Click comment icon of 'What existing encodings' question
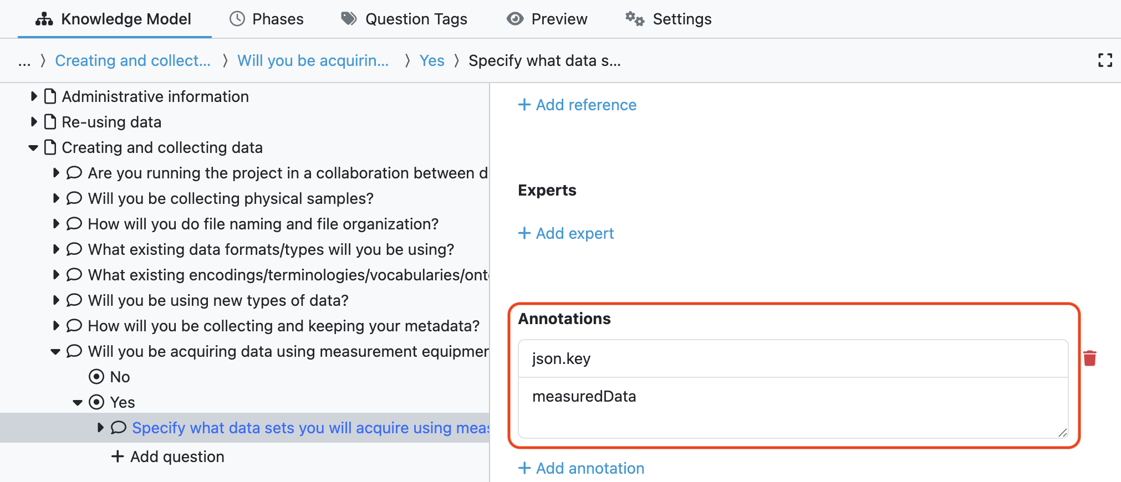The width and height of the screenshot is (1121, 482). (74, 275)
